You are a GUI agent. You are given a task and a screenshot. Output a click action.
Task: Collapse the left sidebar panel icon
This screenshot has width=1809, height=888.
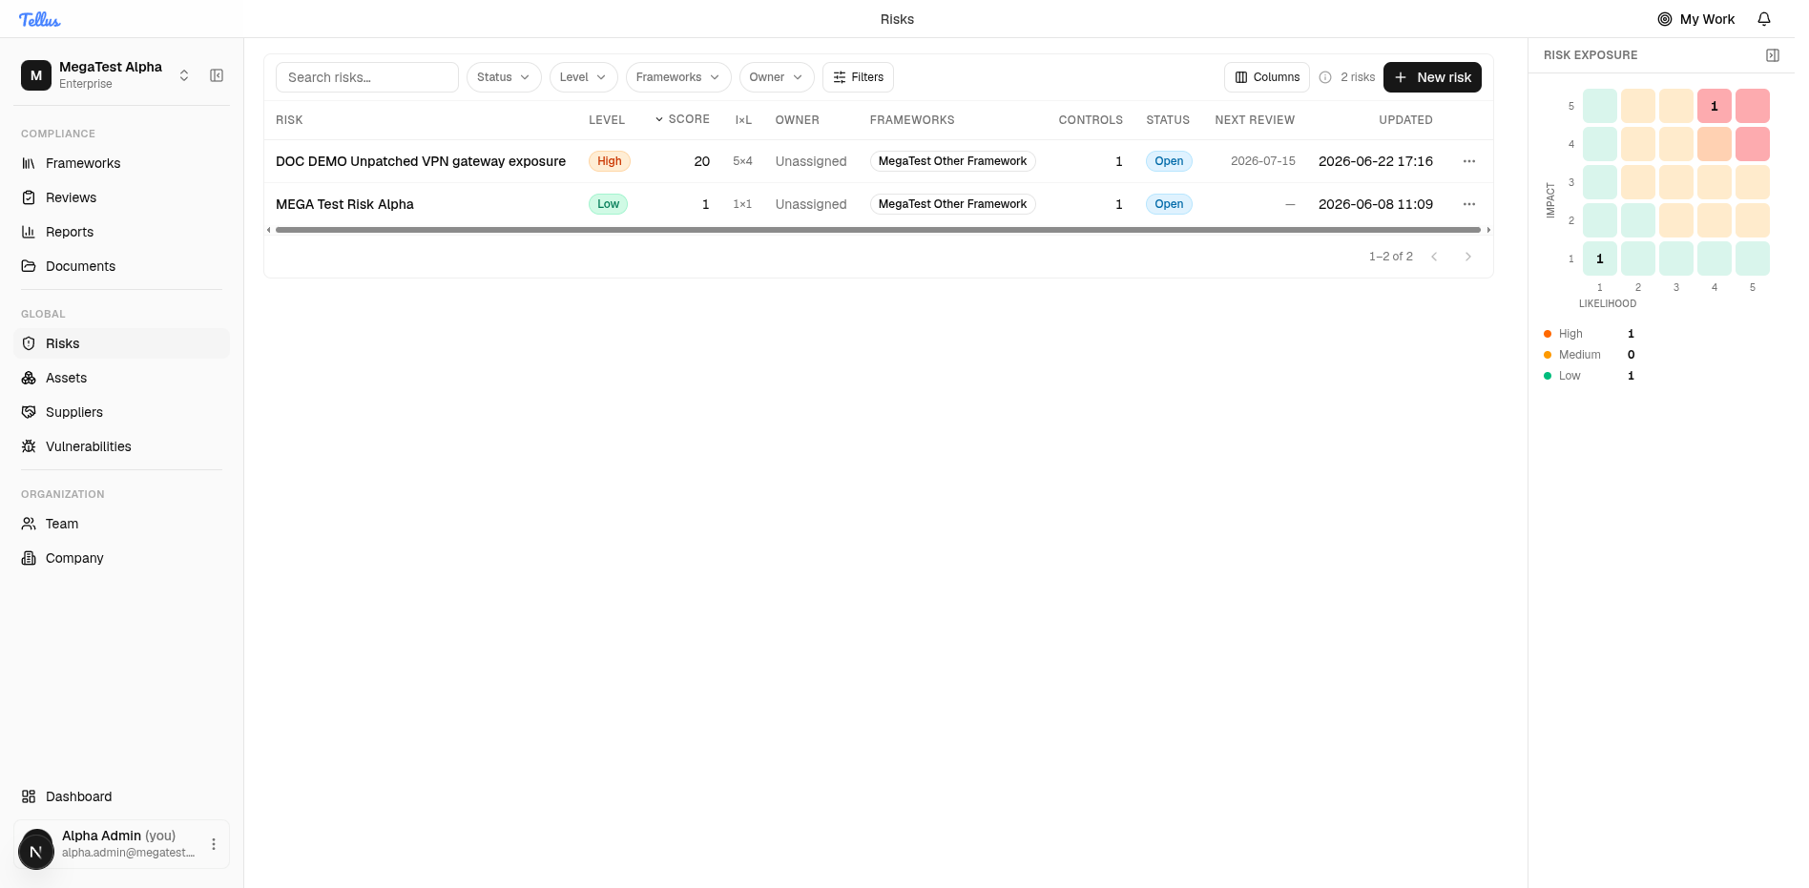tap(217, 75)
